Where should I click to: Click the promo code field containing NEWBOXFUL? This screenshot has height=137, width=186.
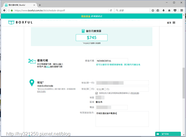coord(112,61)
